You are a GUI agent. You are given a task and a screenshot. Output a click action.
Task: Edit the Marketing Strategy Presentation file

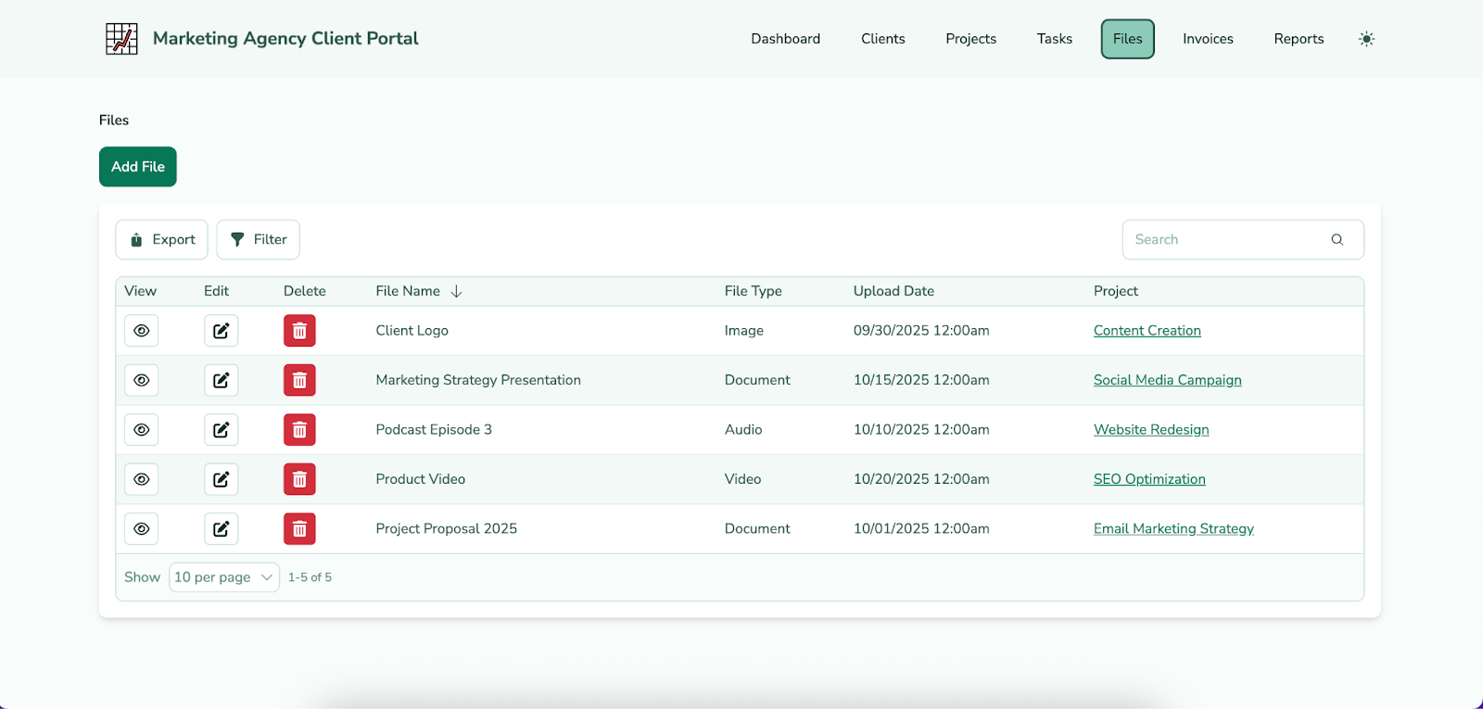221,380
